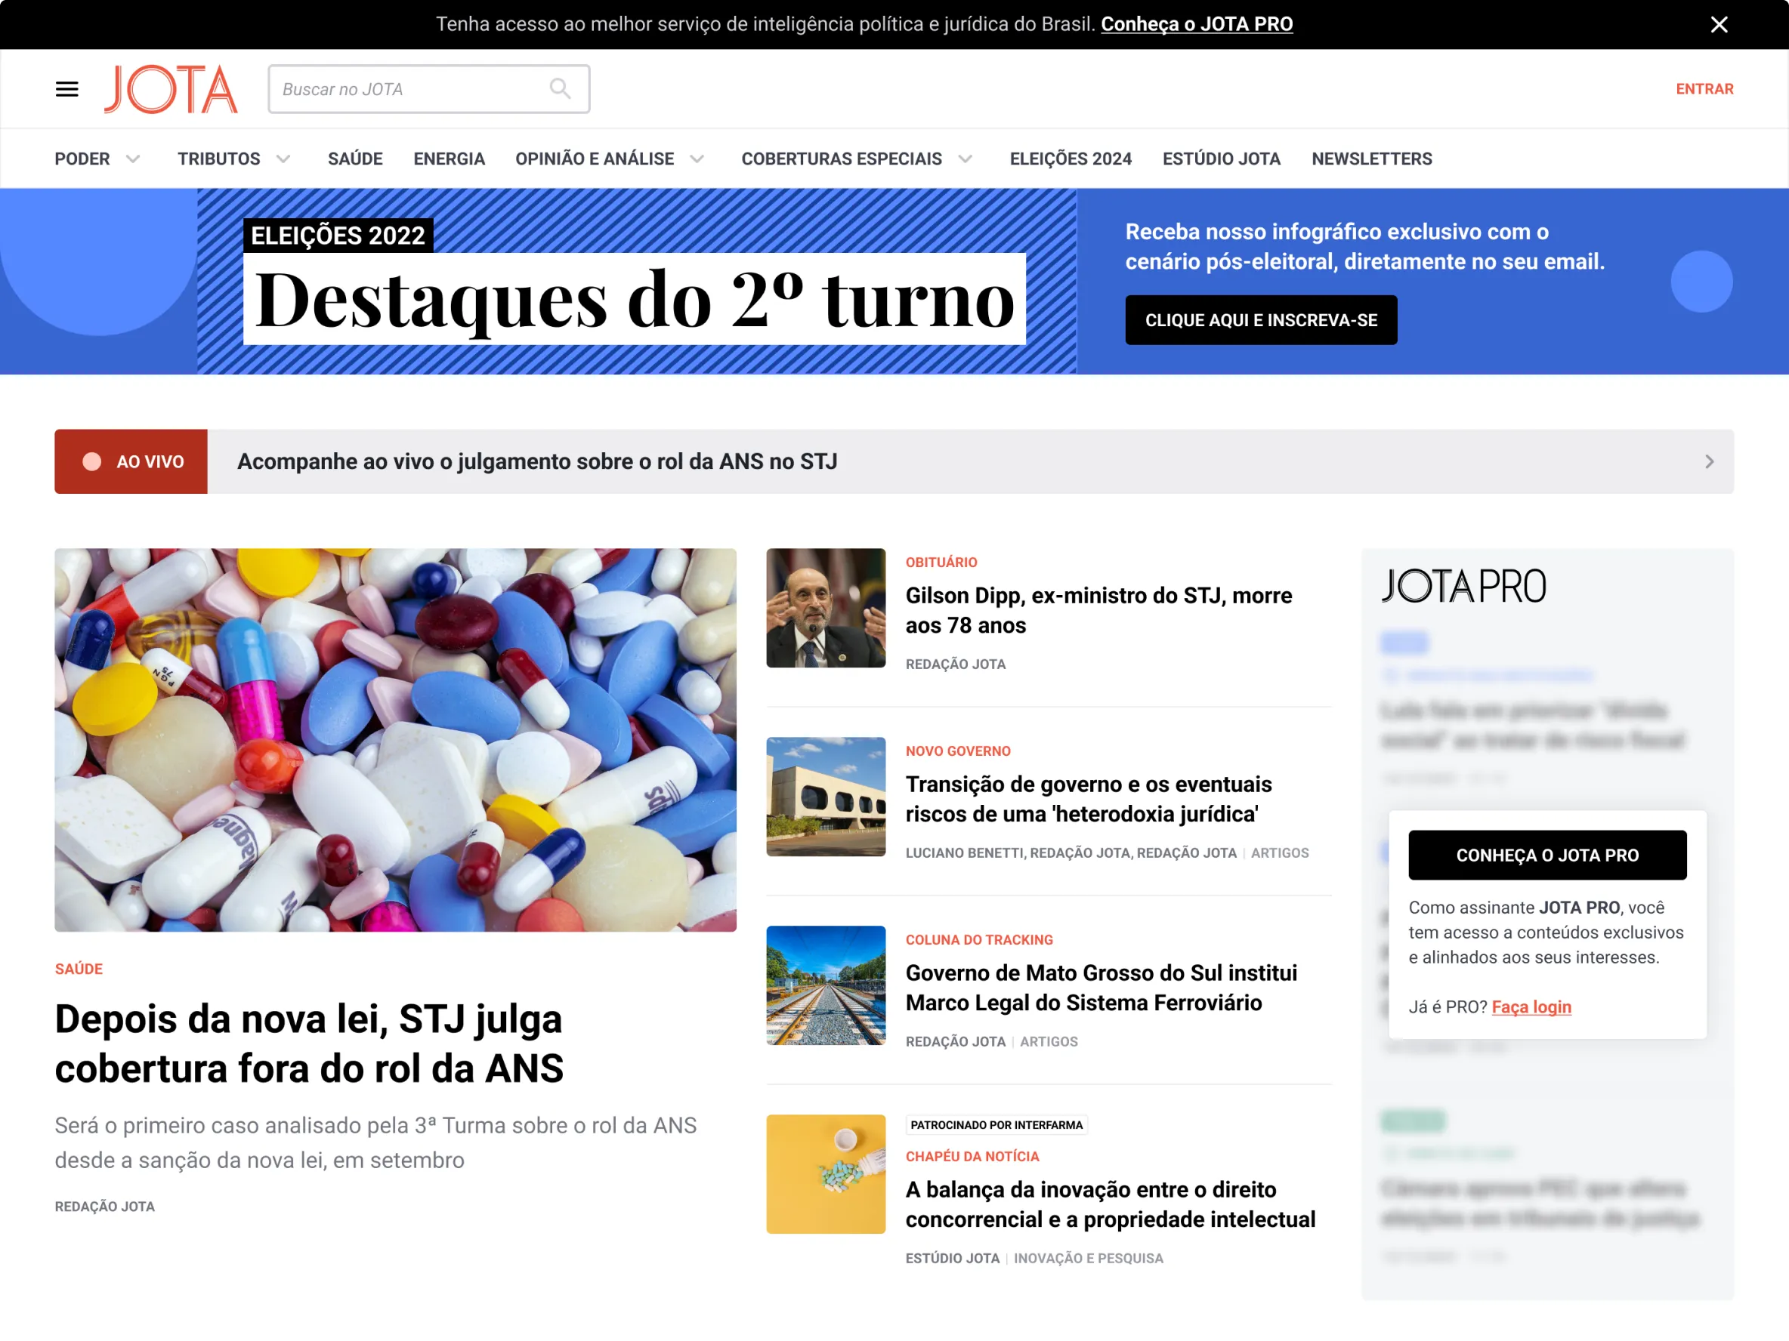Click the CONHEÇA O JOTA PRO button
This screenshot has width=1789, height=1341.
1546,855
